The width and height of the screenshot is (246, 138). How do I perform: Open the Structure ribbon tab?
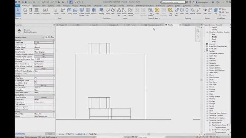[x=36, y=6]
